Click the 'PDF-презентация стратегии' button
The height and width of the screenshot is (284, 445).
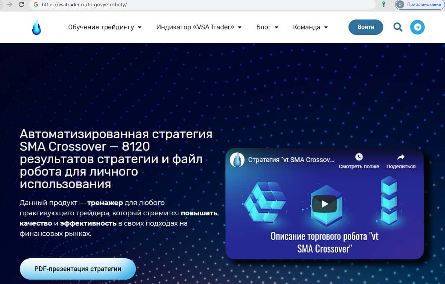[78, 269]
